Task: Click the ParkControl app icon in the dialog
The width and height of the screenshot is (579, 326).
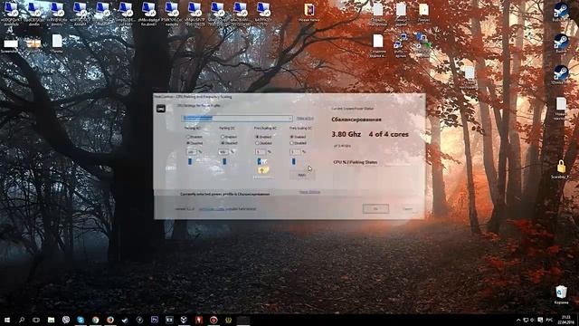Action: tap(161, 109)
